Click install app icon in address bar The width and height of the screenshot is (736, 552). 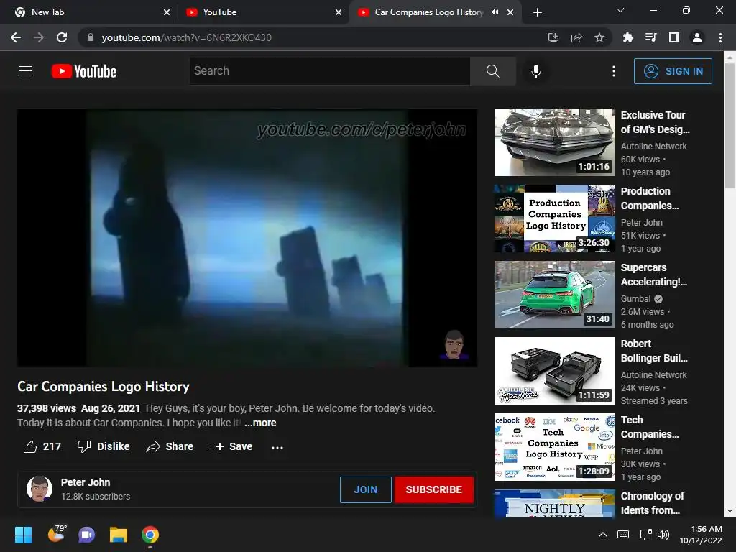(x=553, y=37)
